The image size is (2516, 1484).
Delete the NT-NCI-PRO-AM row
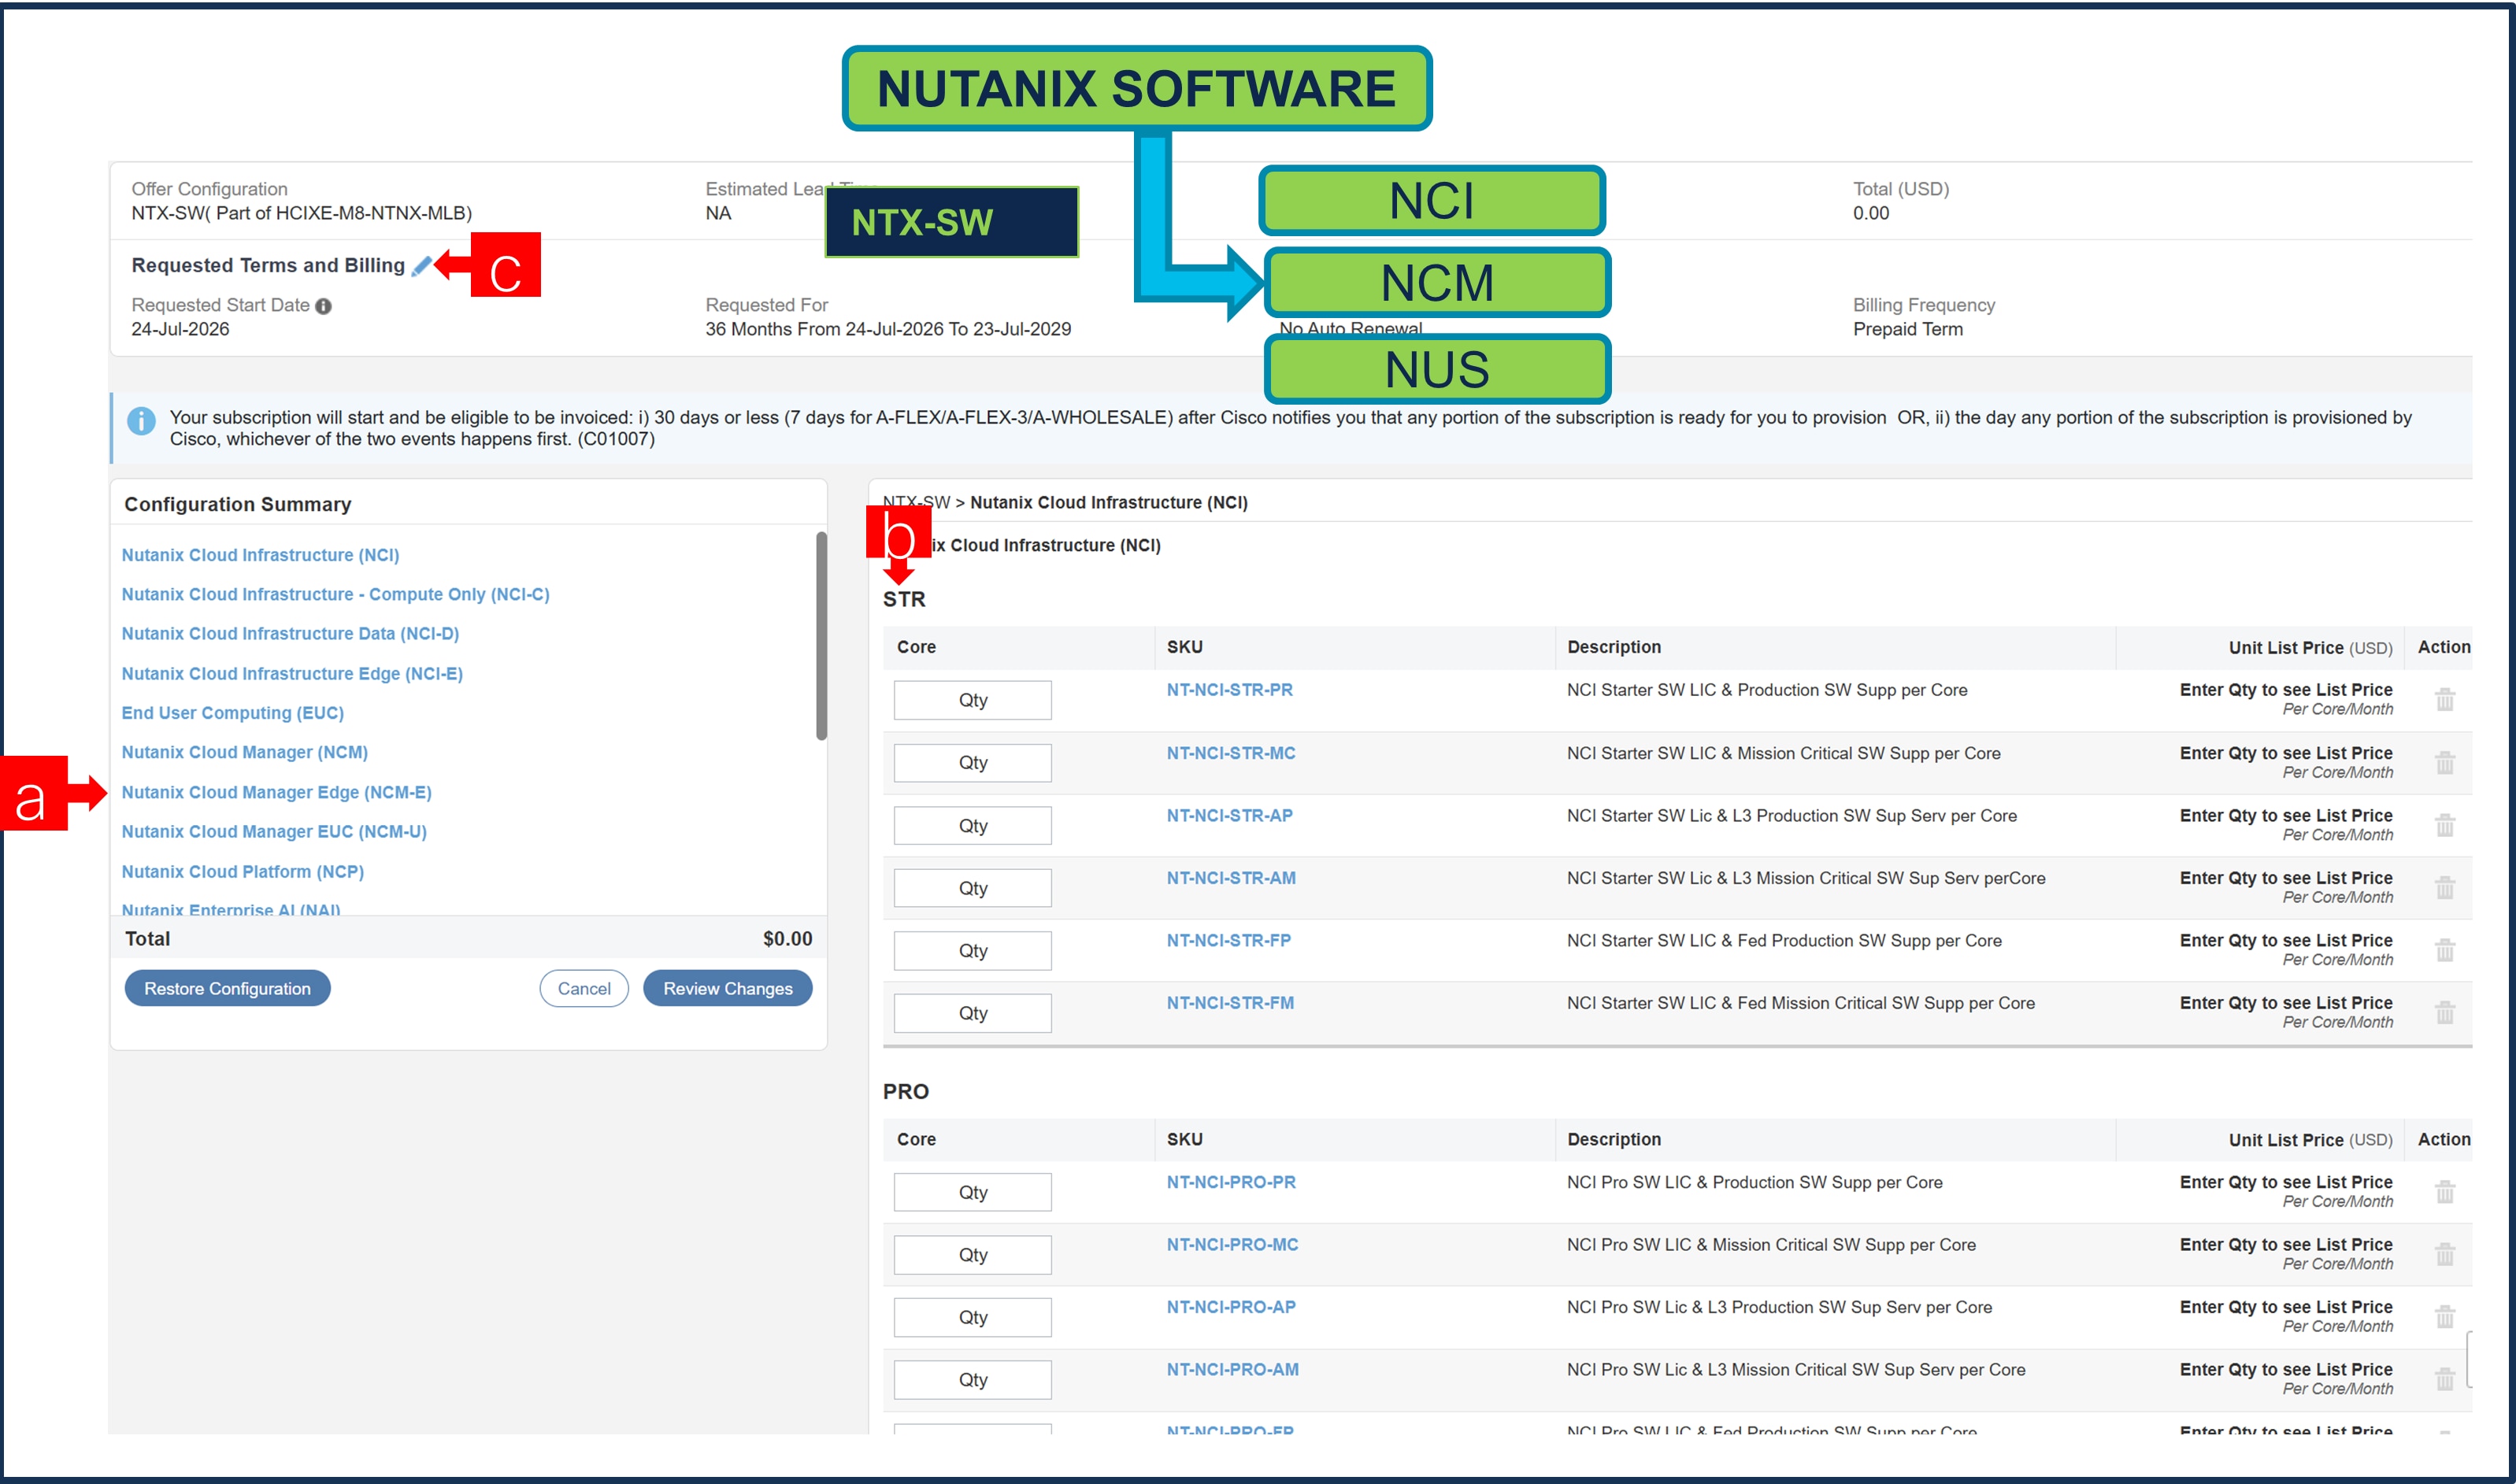[x=2444, y=1379]
